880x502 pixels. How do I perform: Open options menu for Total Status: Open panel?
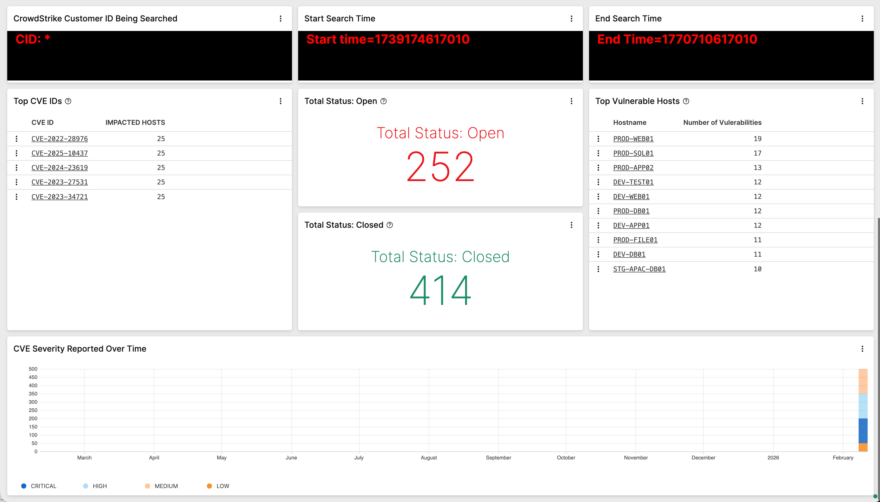point(572,101)
